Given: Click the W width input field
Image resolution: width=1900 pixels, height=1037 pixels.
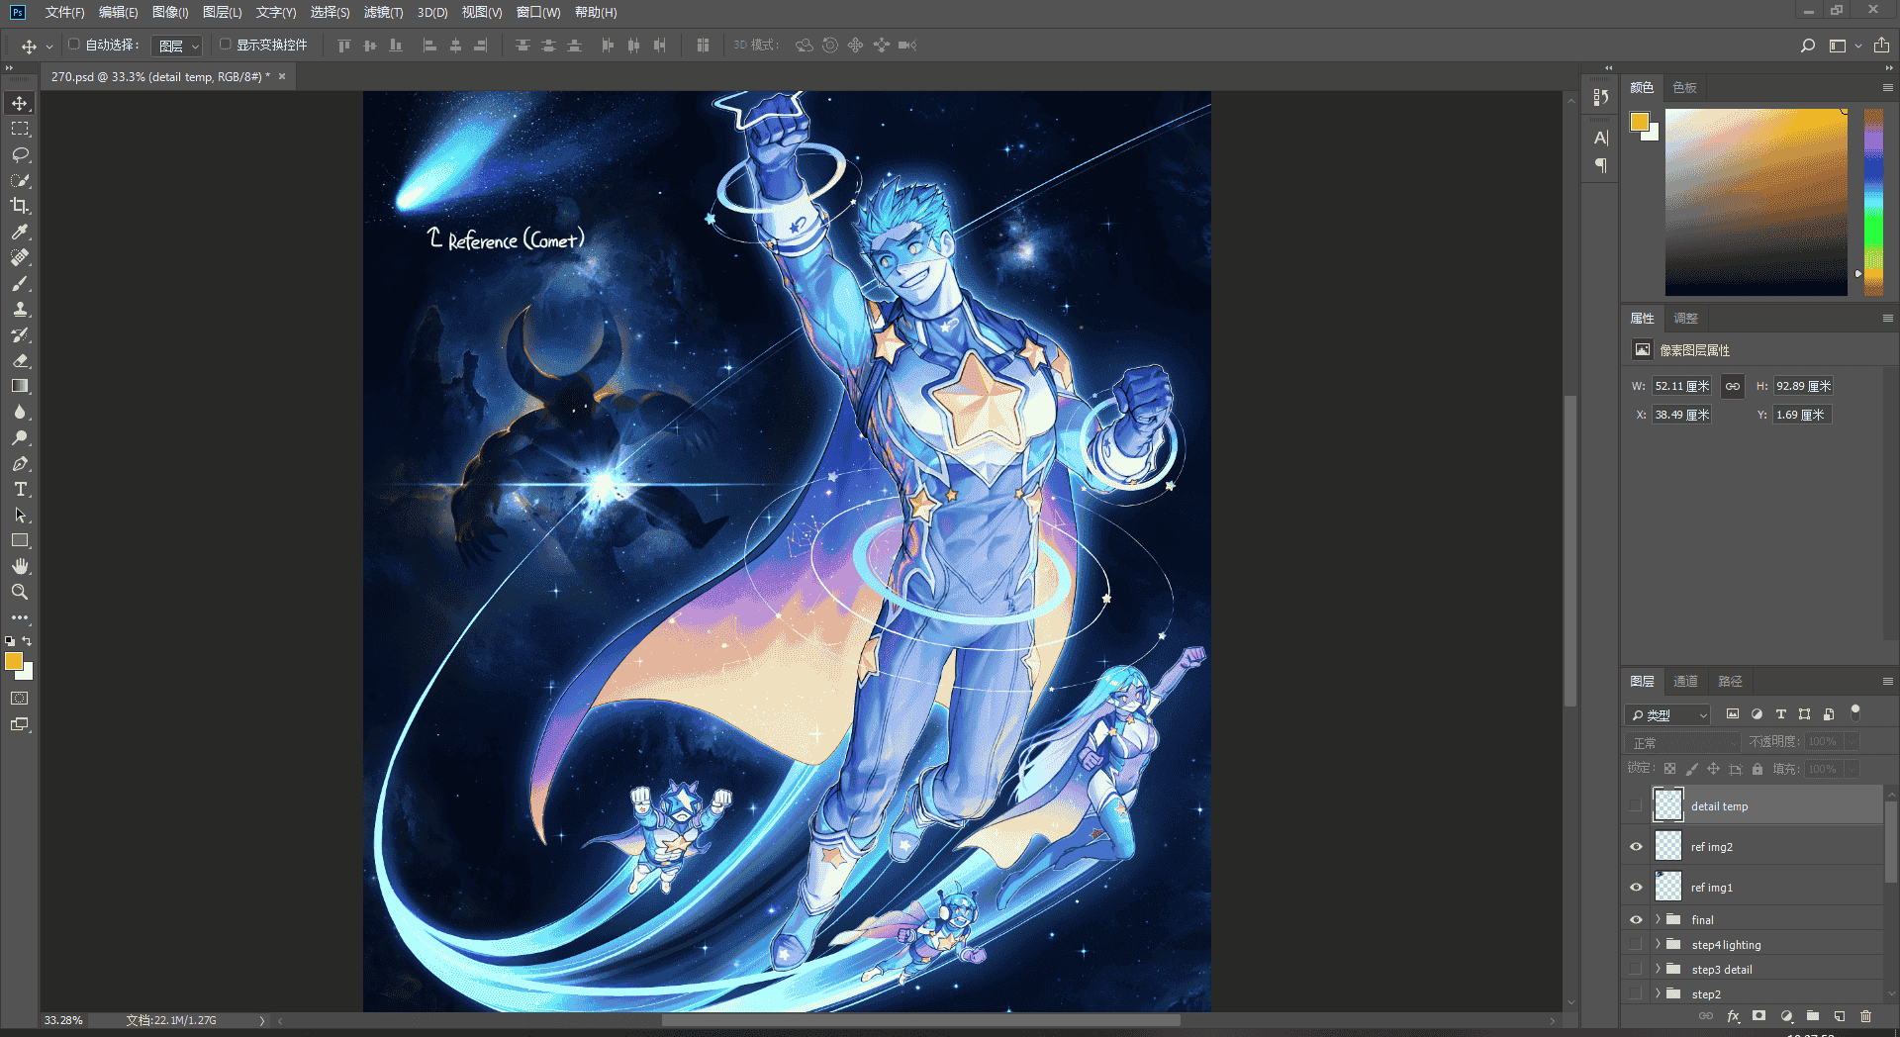Looking at the screenshot, I should click(1681, 386).
